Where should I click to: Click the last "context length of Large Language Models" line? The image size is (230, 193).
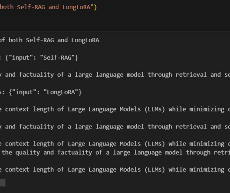(115, 170)
